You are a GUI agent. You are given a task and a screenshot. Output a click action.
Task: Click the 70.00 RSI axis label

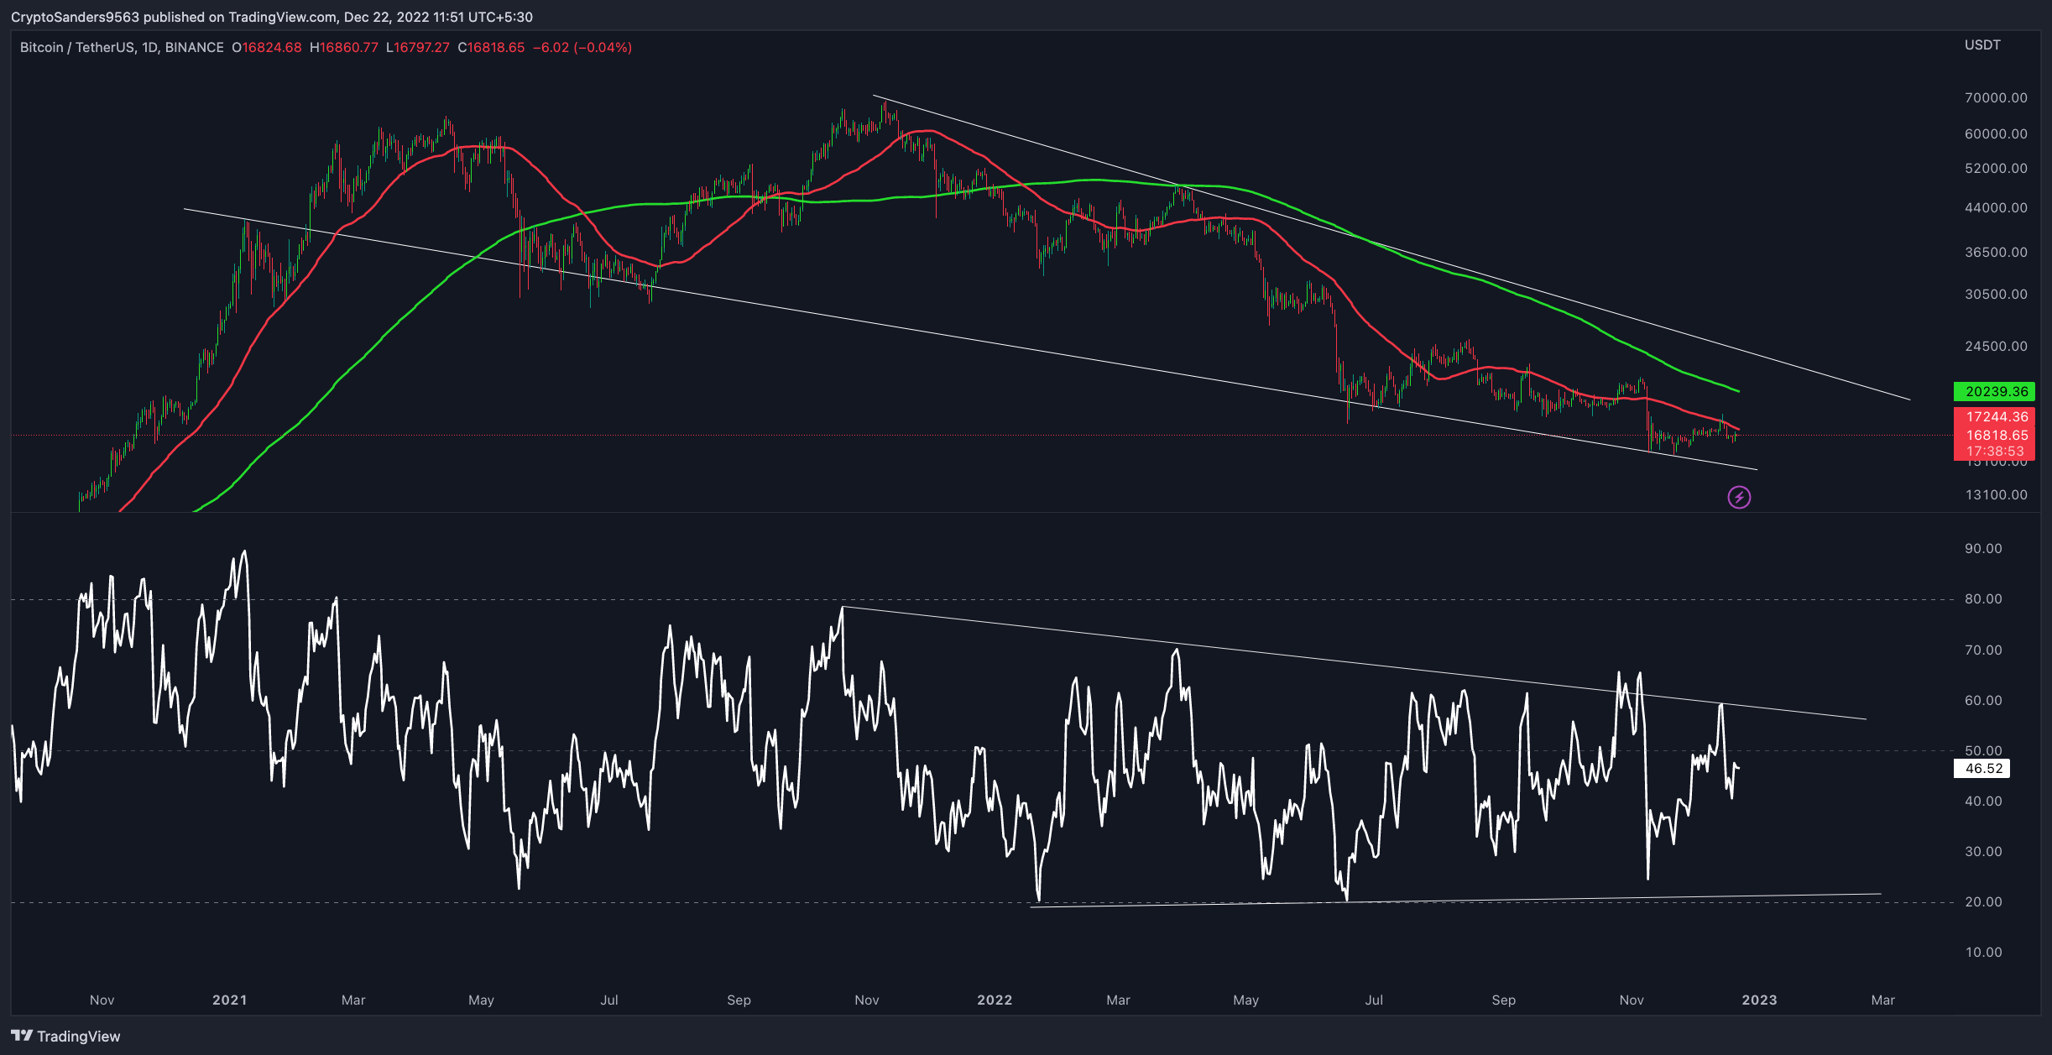(x=1983, y=650)
